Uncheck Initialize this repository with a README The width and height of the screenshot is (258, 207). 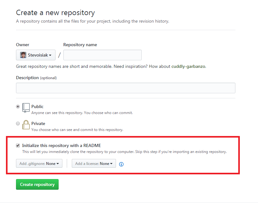tap(18, 145)
